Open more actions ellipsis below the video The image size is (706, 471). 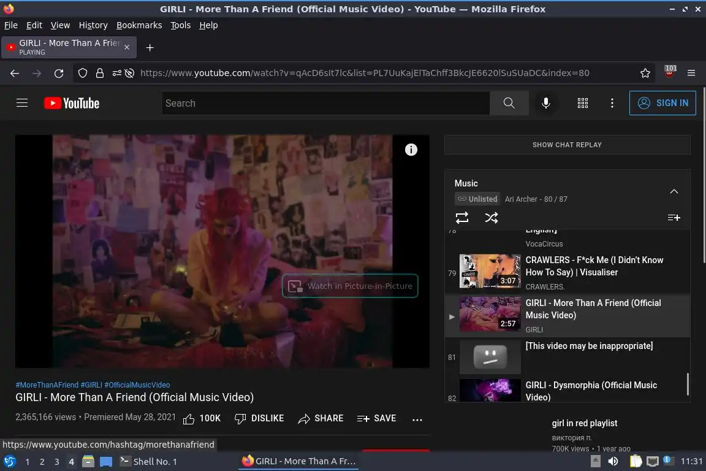[x=417, y=419]
